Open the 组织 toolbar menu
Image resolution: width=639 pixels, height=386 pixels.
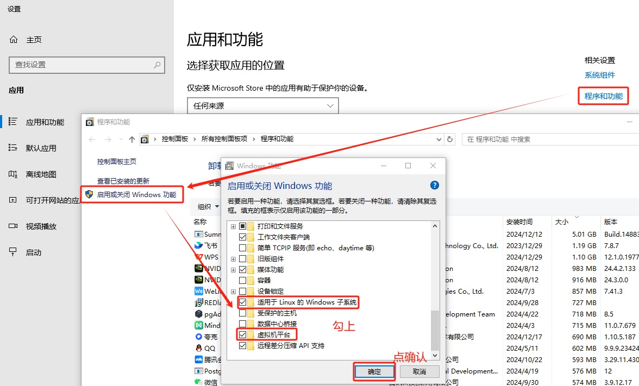[x=208, y=206]
